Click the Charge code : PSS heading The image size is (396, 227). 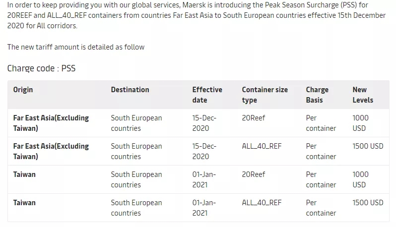41,68
